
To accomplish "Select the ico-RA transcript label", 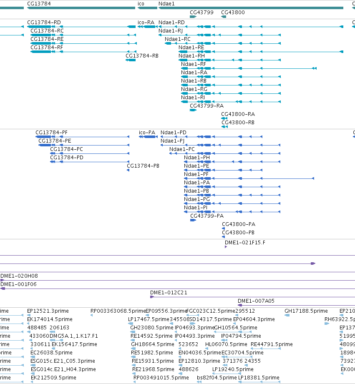I will (x=146, y=22).
